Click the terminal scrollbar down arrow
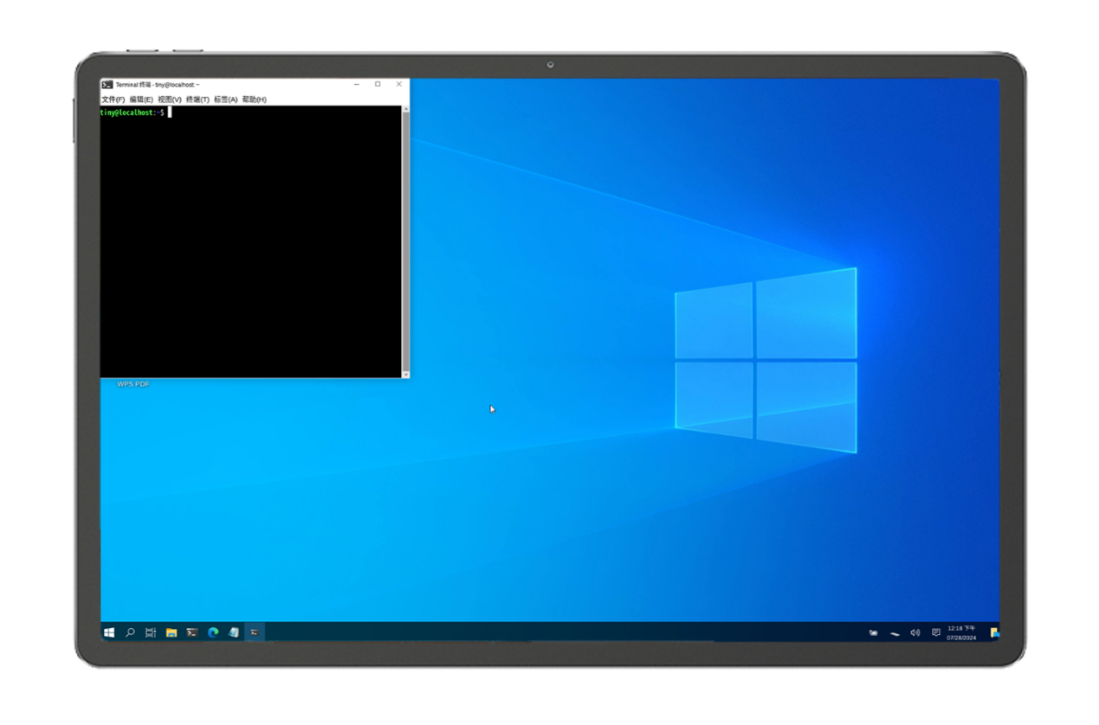The image size is (1099, 725). point(405,374)
